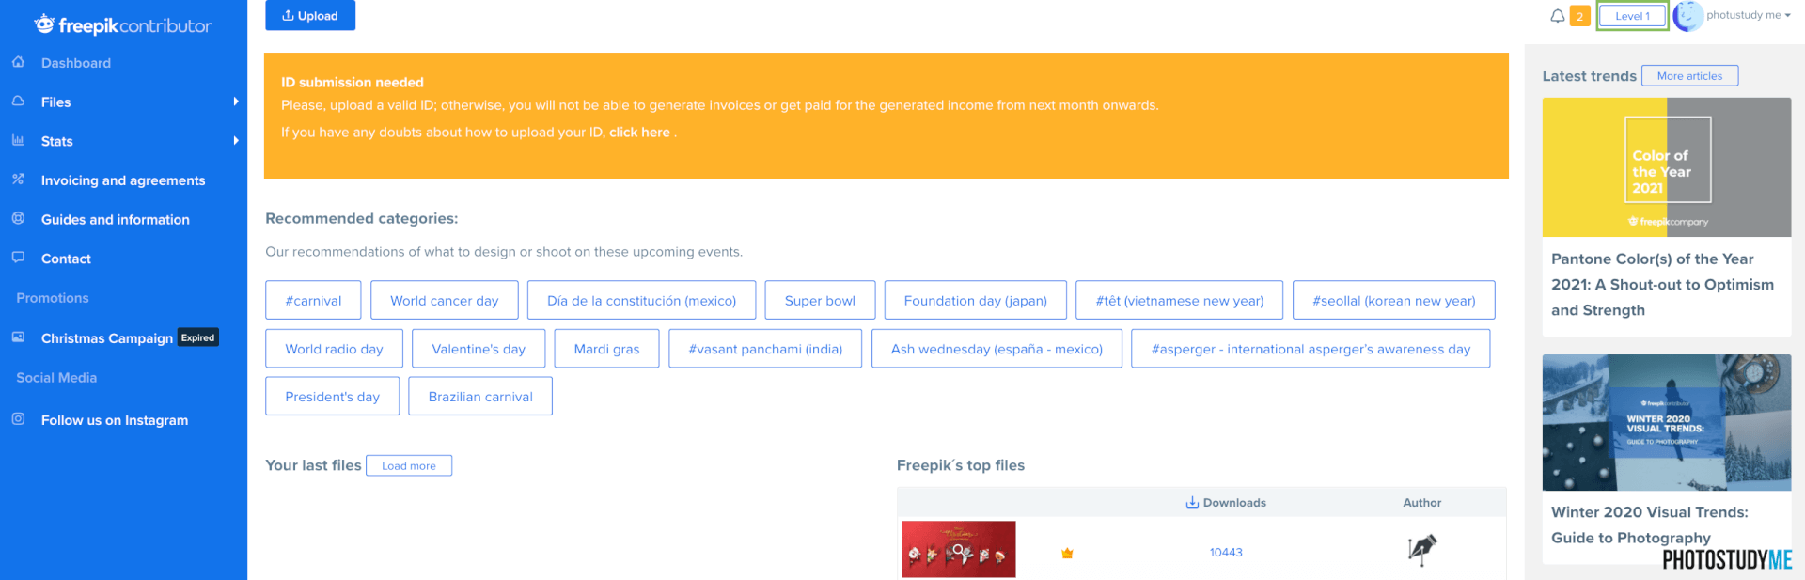This screenshot has height=580, width=1805.
Task: Open the photustudy me account dropdown
Action: coord(1748,15)
